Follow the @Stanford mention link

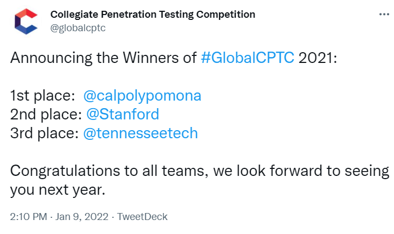(123, 115)
